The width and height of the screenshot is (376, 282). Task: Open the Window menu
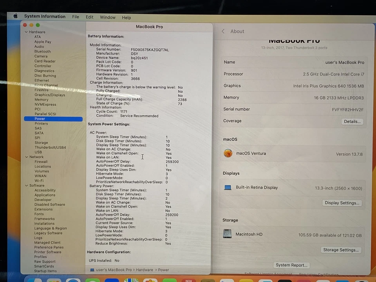pyautogui.click(x=108, y=17)
